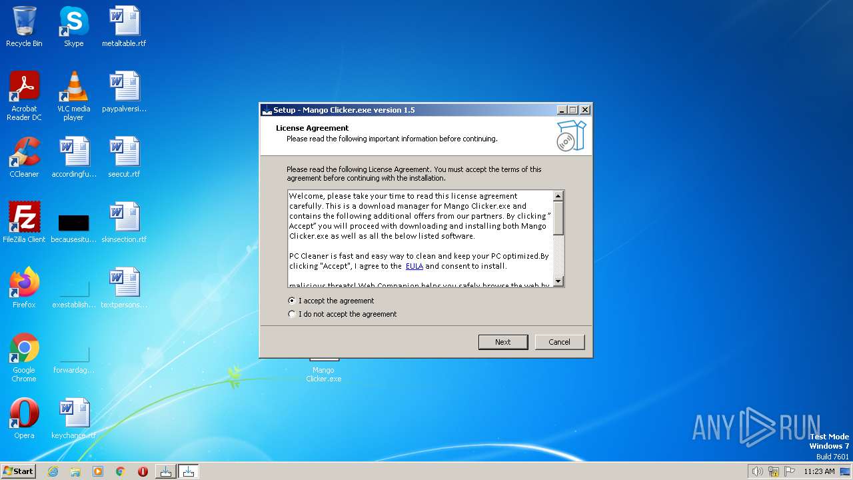Open the VLC media player shortcut
Screen dimensions: 853x480
pyautogui.click(x=73, y=95)
